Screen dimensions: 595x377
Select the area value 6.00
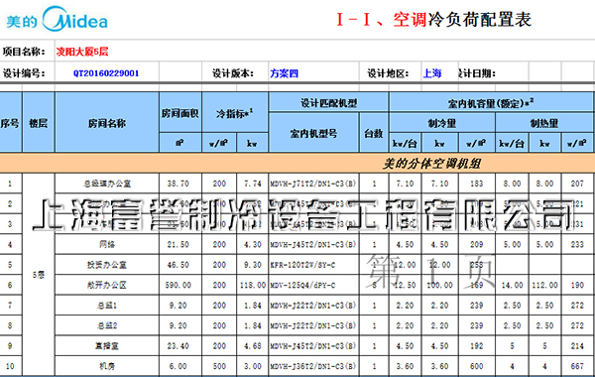pos(178,366)
